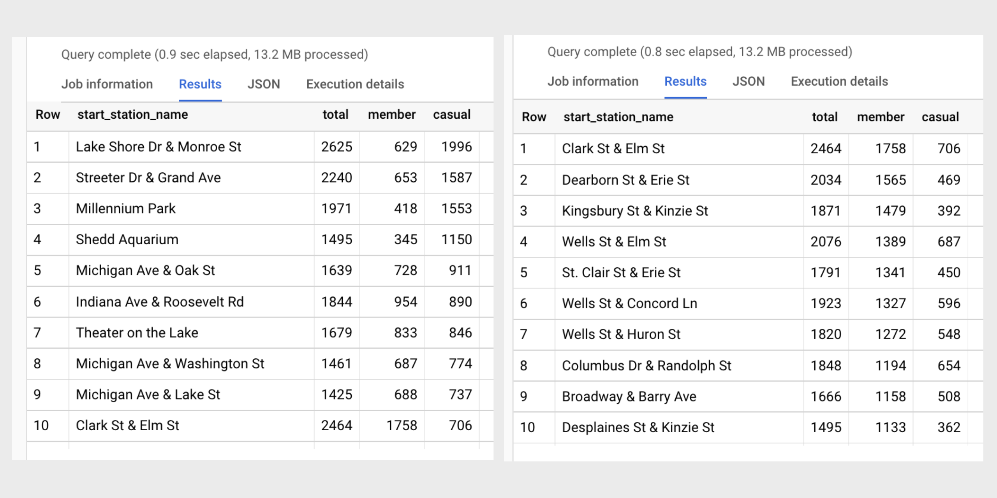997x498 pixels.
Task: Select Results tab in left panel
Action: coord(200,84)
